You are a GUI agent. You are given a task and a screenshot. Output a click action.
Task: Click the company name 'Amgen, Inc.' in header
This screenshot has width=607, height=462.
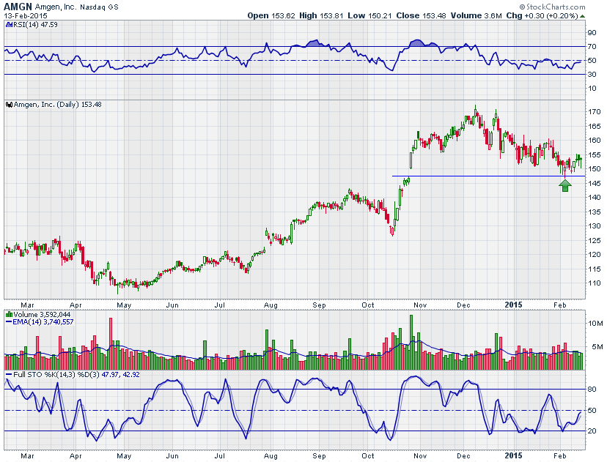(56, 7)
